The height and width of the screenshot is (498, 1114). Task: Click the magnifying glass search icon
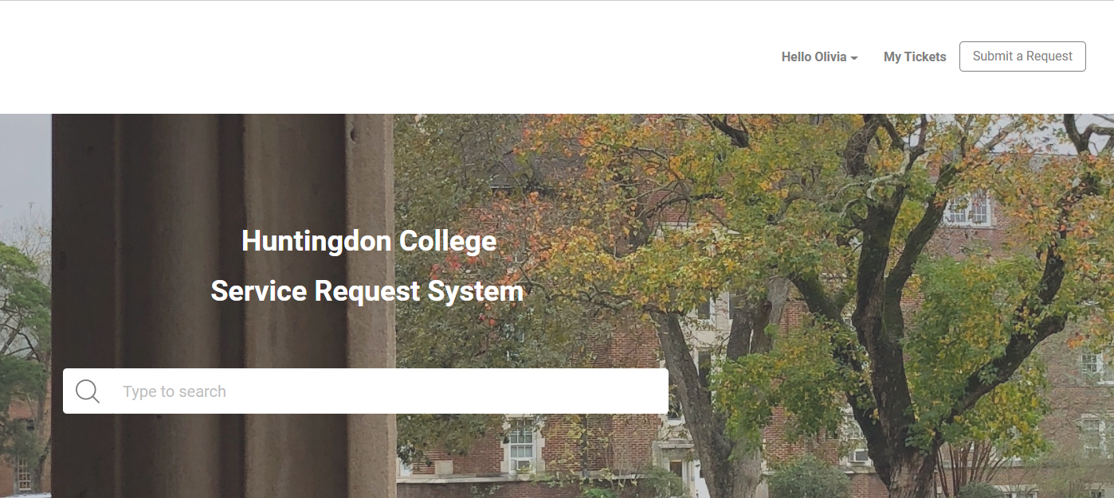tap(88, 391)
